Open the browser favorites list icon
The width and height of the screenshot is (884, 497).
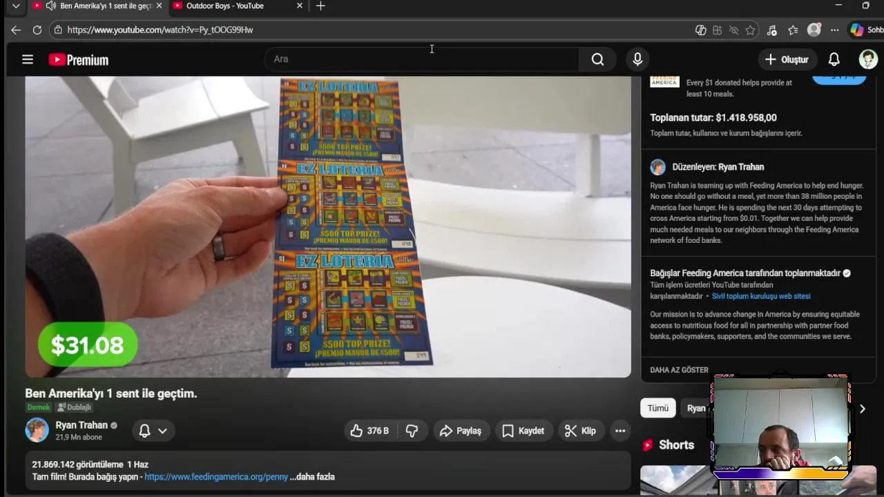point(793,30)
